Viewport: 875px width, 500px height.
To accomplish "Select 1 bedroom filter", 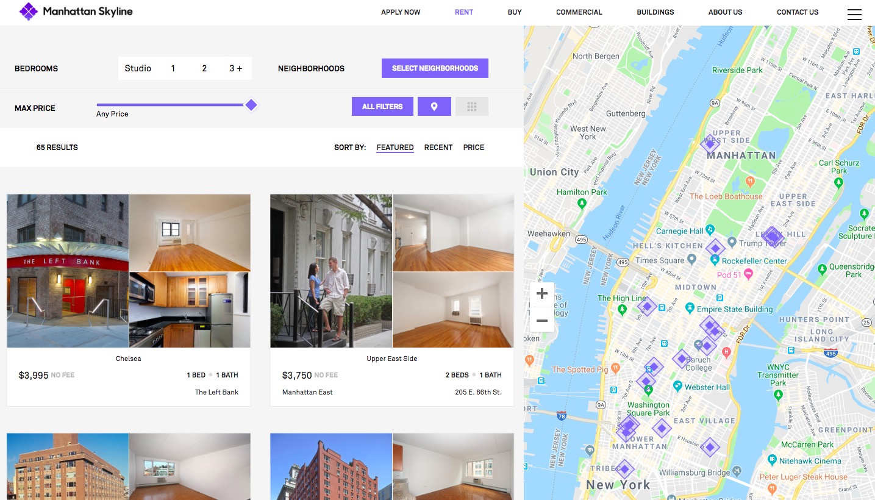I will pos(173,68).
